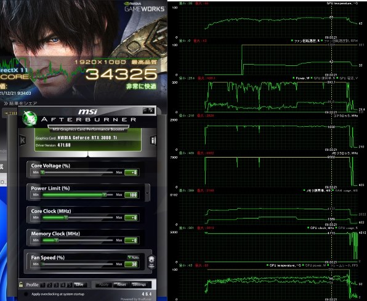Click the 1920×1080 最高品質 label
The image size is (367, 301).
click(116, 62)
